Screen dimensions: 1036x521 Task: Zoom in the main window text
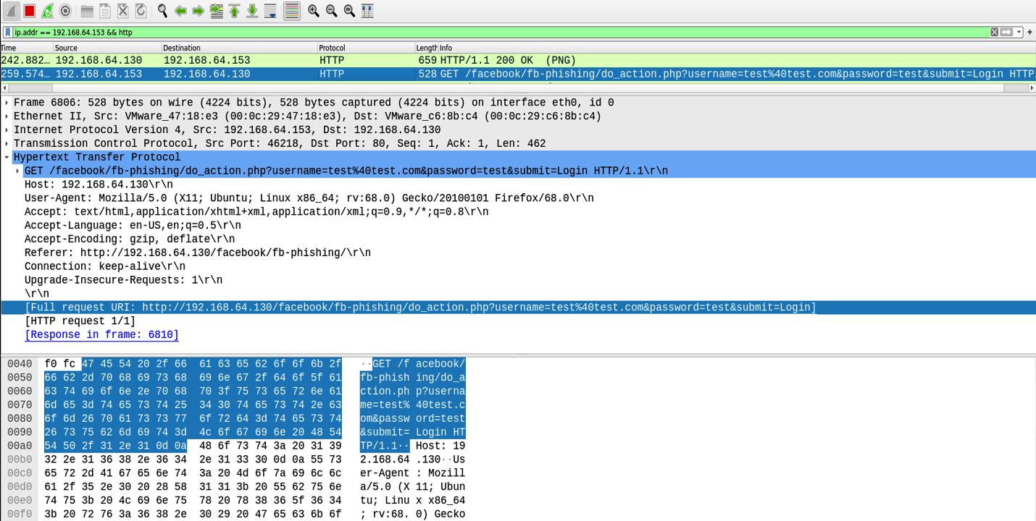314,11
